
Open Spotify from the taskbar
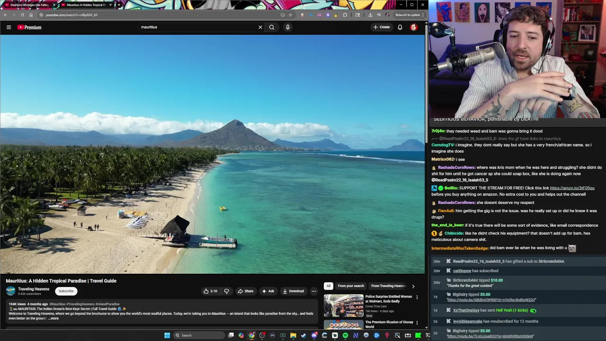(345, 335)
